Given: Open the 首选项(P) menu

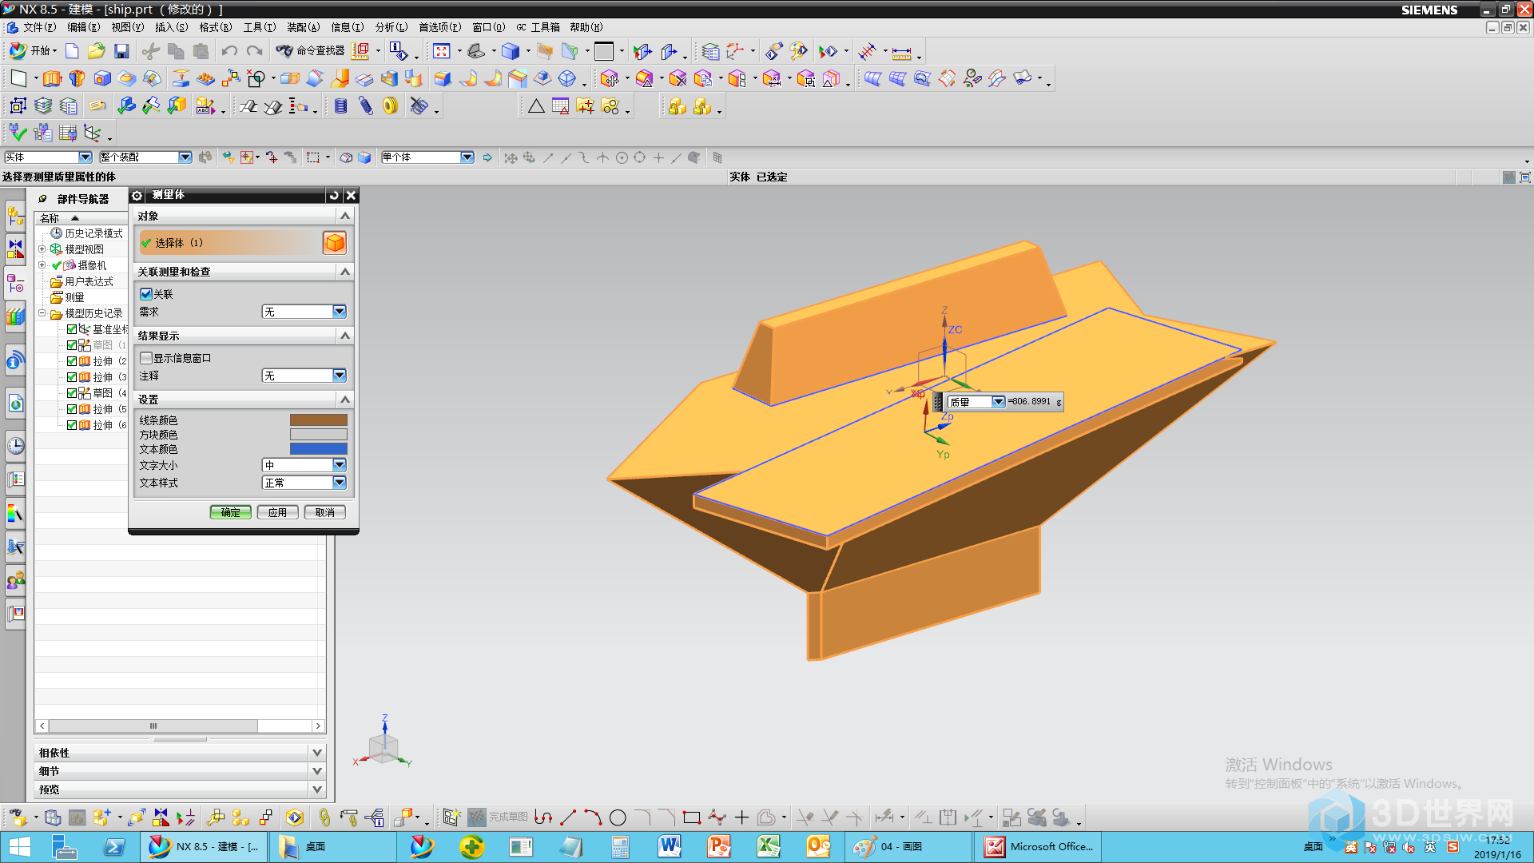Looking at the screenshot, I should pos(439,27).
